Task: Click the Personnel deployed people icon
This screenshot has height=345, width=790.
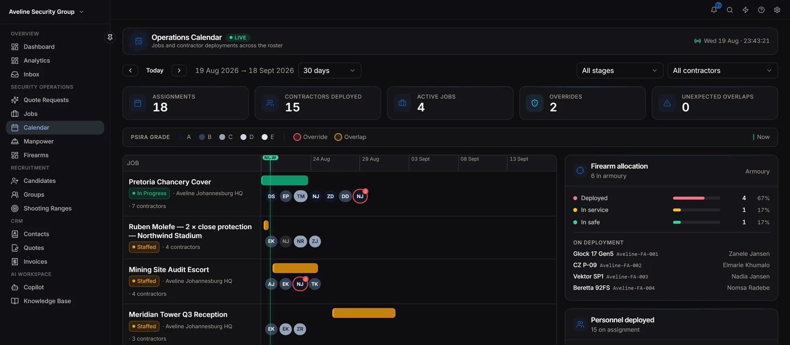Action: click(x=580, y=324)
